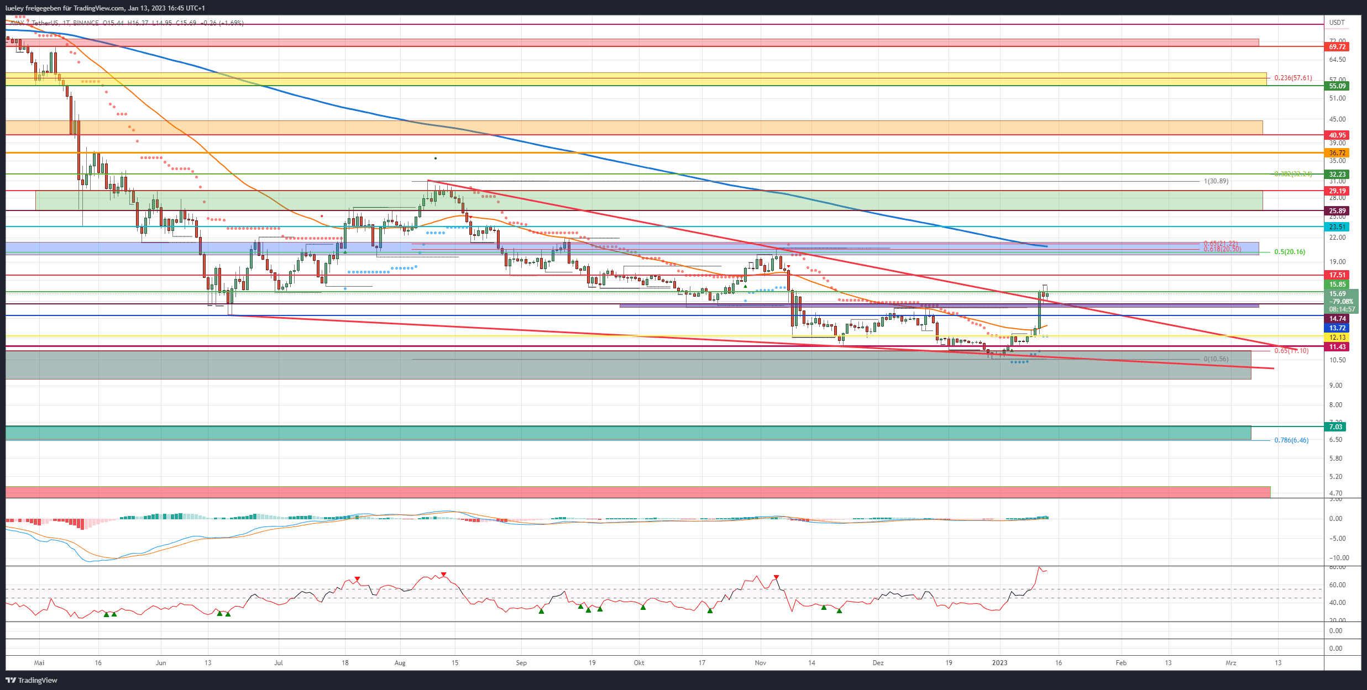Image resolution: width=1367 pixels, height=690 pixels.
Task: Click the 5.80 price axis tick
Action: [1335, 459]
